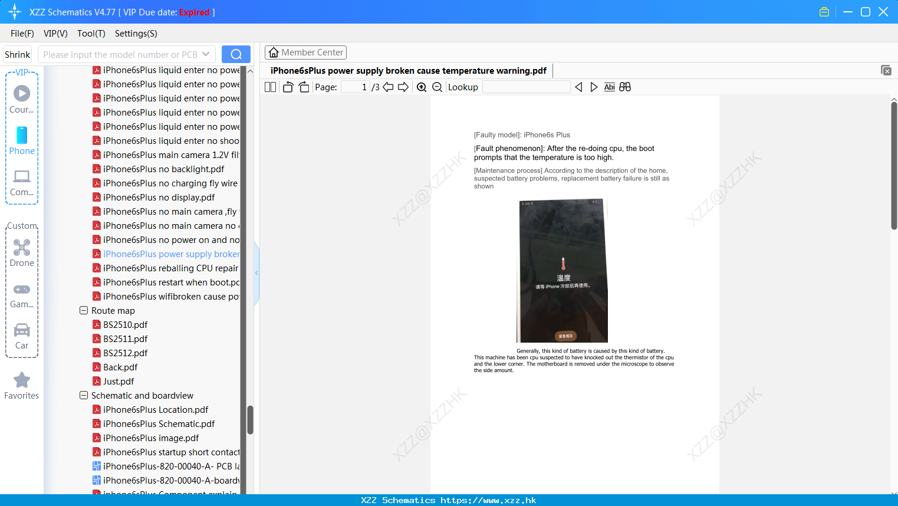Open iPhone6sPlus-820-00040-A-boardview file
Viewport: 898px width, 506px height.
[166, 481]
